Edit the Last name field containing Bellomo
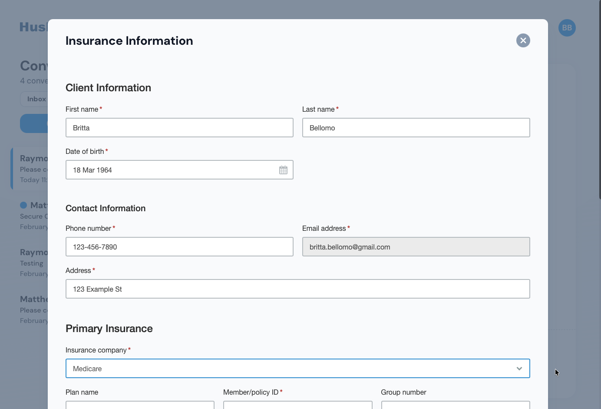The width and height of the screenshot is (601, 409). point(416,128)
